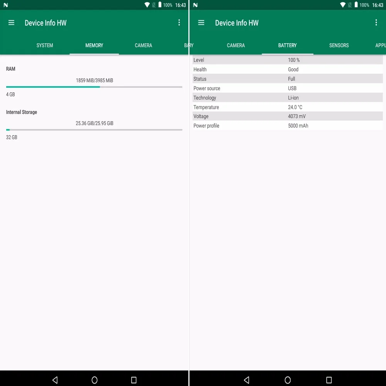Select the Temperature row label
The image size is (386, 386).
(x=206, y=107)
